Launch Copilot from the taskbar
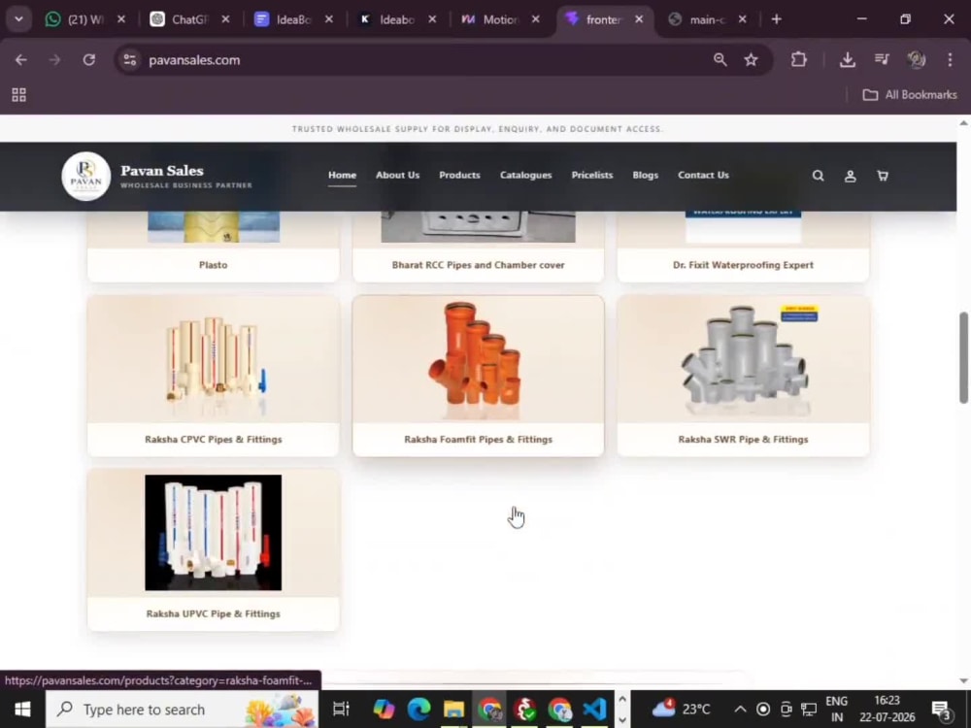 (384, 709)
